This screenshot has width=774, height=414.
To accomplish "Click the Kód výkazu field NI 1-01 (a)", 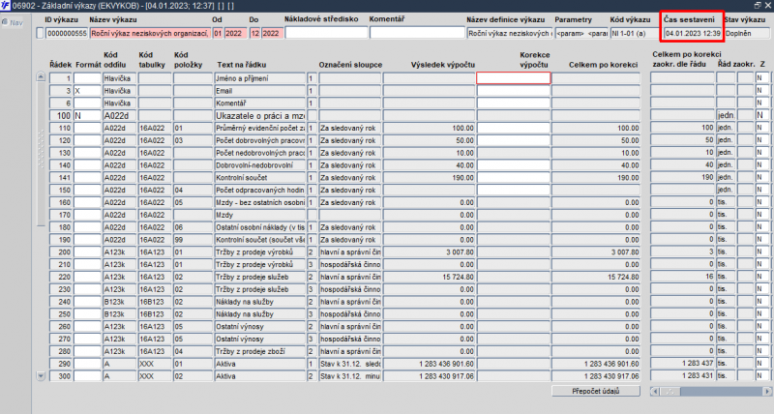I will [636, 34].
